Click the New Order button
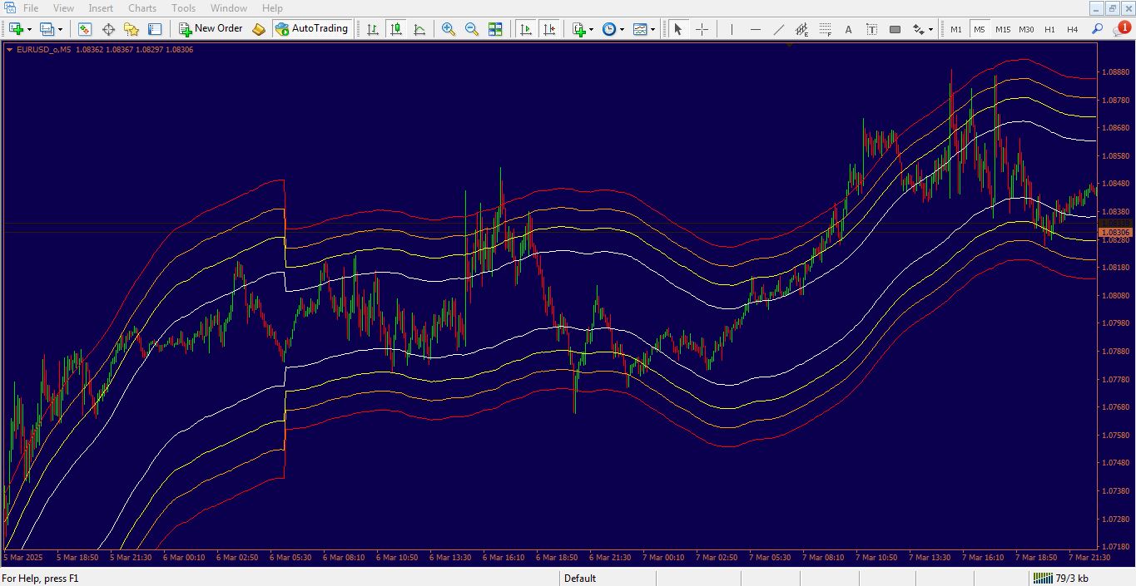1136x586 pixels. point(211,29)
